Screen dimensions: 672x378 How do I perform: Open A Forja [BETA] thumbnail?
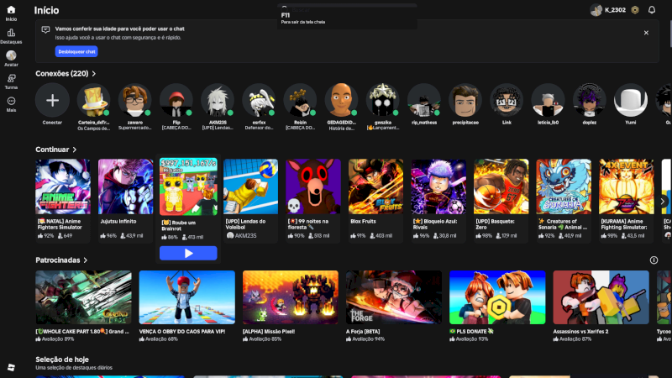click(394, 297)
